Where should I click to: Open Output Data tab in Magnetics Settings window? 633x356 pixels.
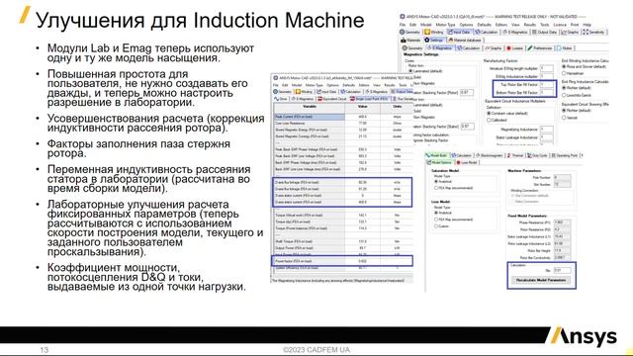(545, 32)
